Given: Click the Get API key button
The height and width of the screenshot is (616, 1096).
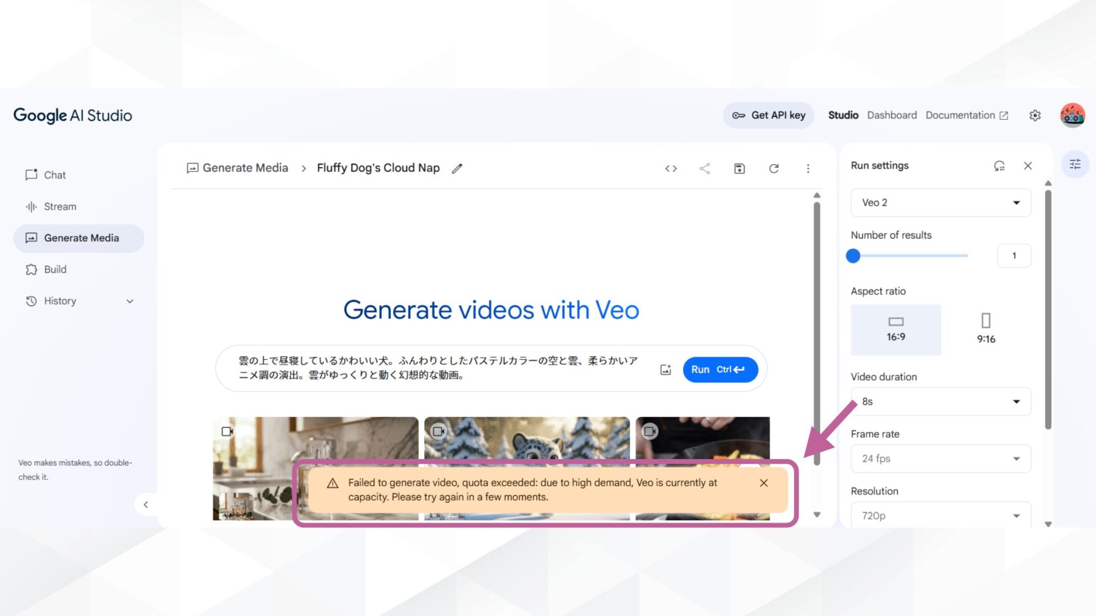Looking at the screenshot, I should point(768,115).
